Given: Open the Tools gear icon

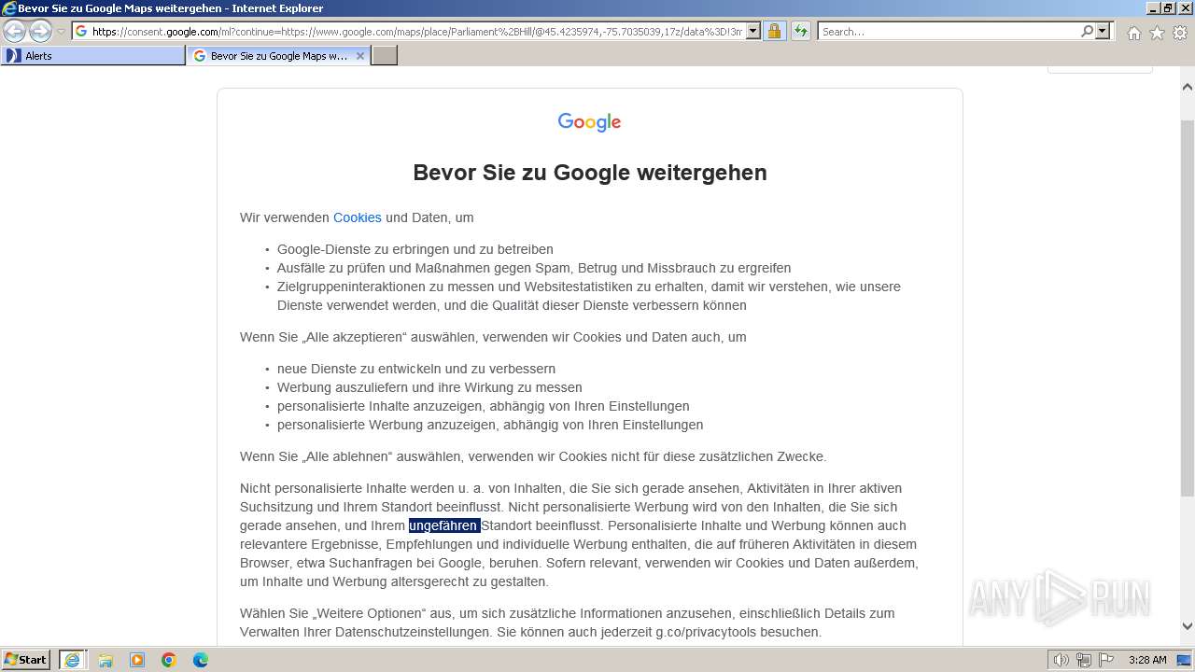Looking at the screenshot, I should 1180,33.
